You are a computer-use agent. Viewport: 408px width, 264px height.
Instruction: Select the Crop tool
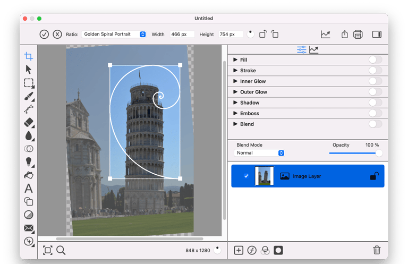[29, 56]
